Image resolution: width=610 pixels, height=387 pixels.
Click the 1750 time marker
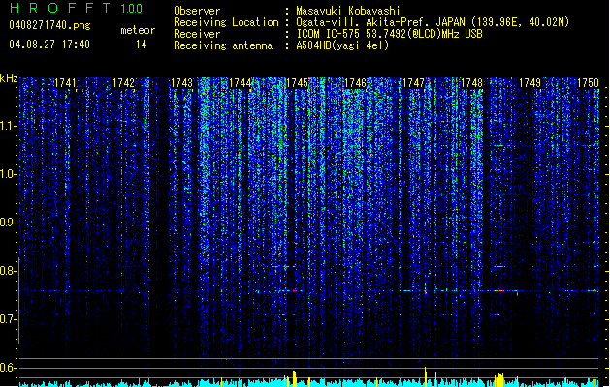(x=588, y=83)
